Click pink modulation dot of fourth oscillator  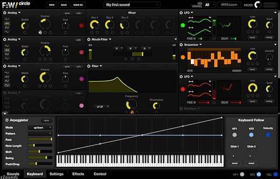point(81,106)
